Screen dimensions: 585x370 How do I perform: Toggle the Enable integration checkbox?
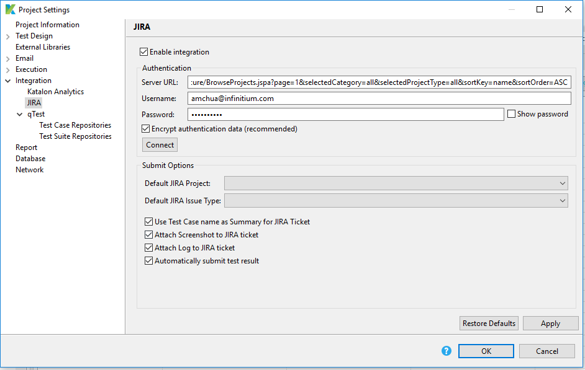pos(143,51)
